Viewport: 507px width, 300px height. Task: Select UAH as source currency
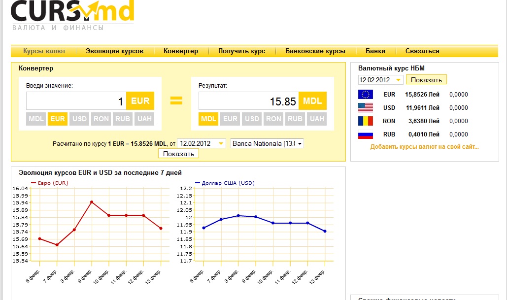click(144, 119)
